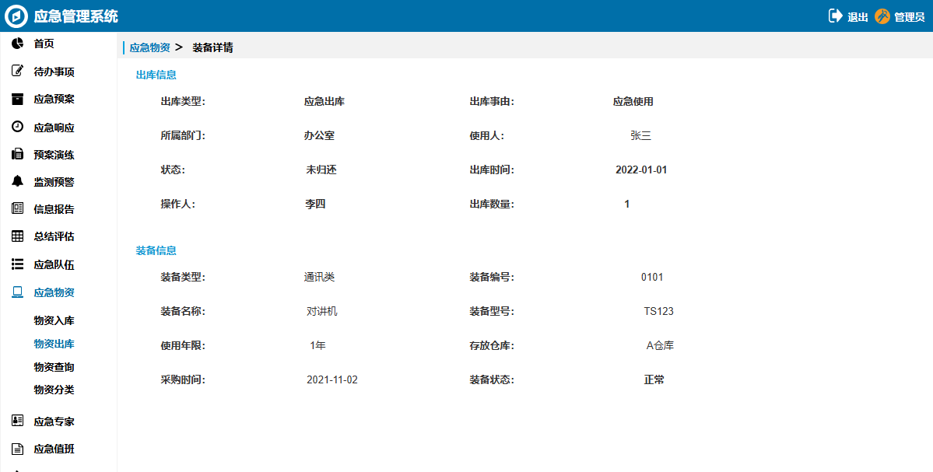Click the equipment number 0101
The height and width of the screenshot is (472, 933).
tap(652, 277)
